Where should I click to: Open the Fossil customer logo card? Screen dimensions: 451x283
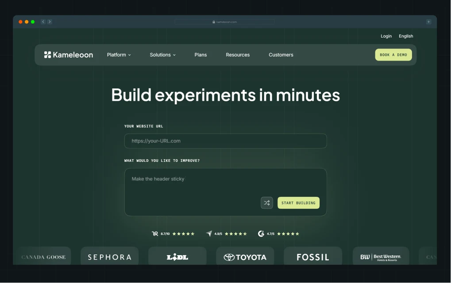(x=312, y=256)
